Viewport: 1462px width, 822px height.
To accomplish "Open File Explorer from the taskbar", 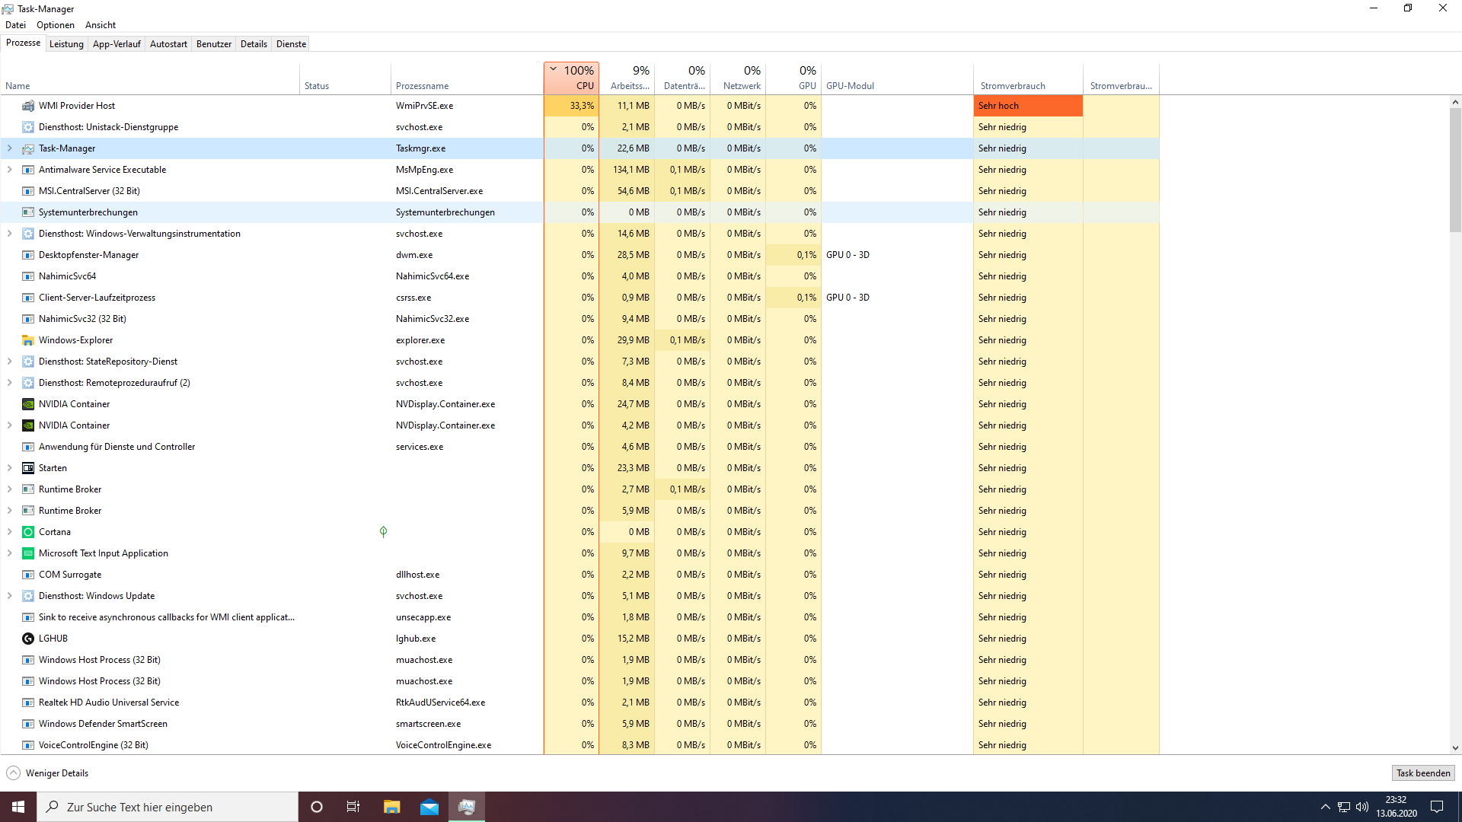I will pyautogui.click(x=391, y=807).
